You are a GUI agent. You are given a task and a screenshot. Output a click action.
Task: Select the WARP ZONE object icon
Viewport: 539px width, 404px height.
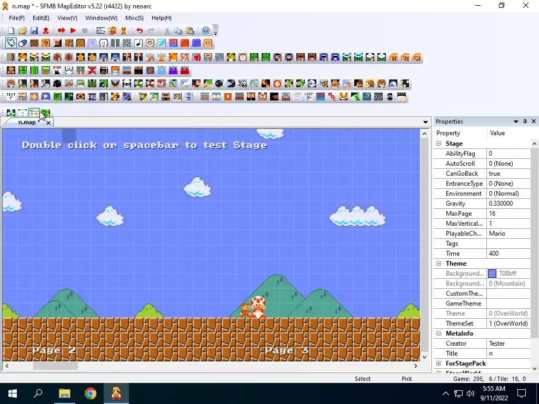point(321,97)
